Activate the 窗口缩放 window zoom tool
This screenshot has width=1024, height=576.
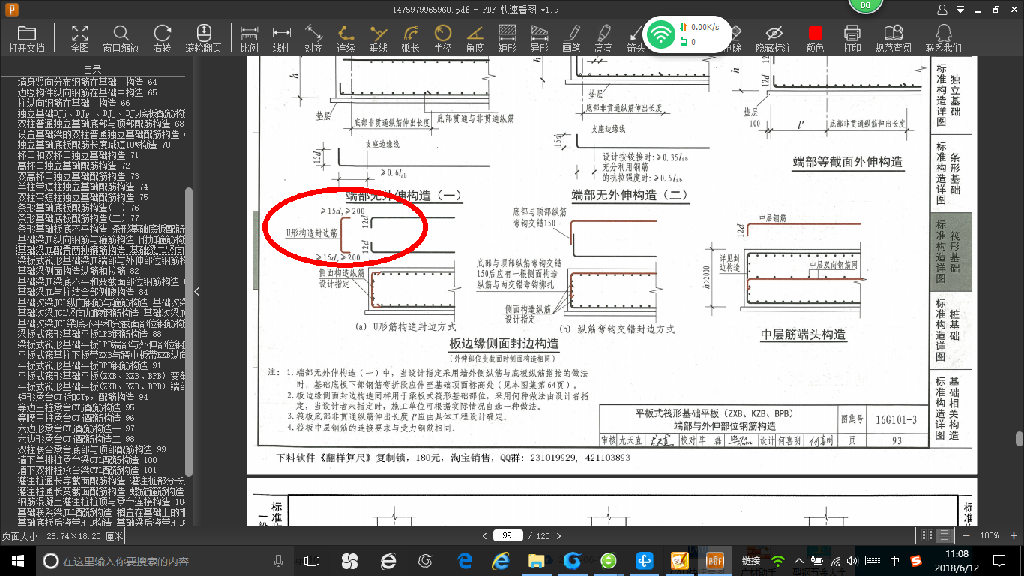click(x=121, y=38)
